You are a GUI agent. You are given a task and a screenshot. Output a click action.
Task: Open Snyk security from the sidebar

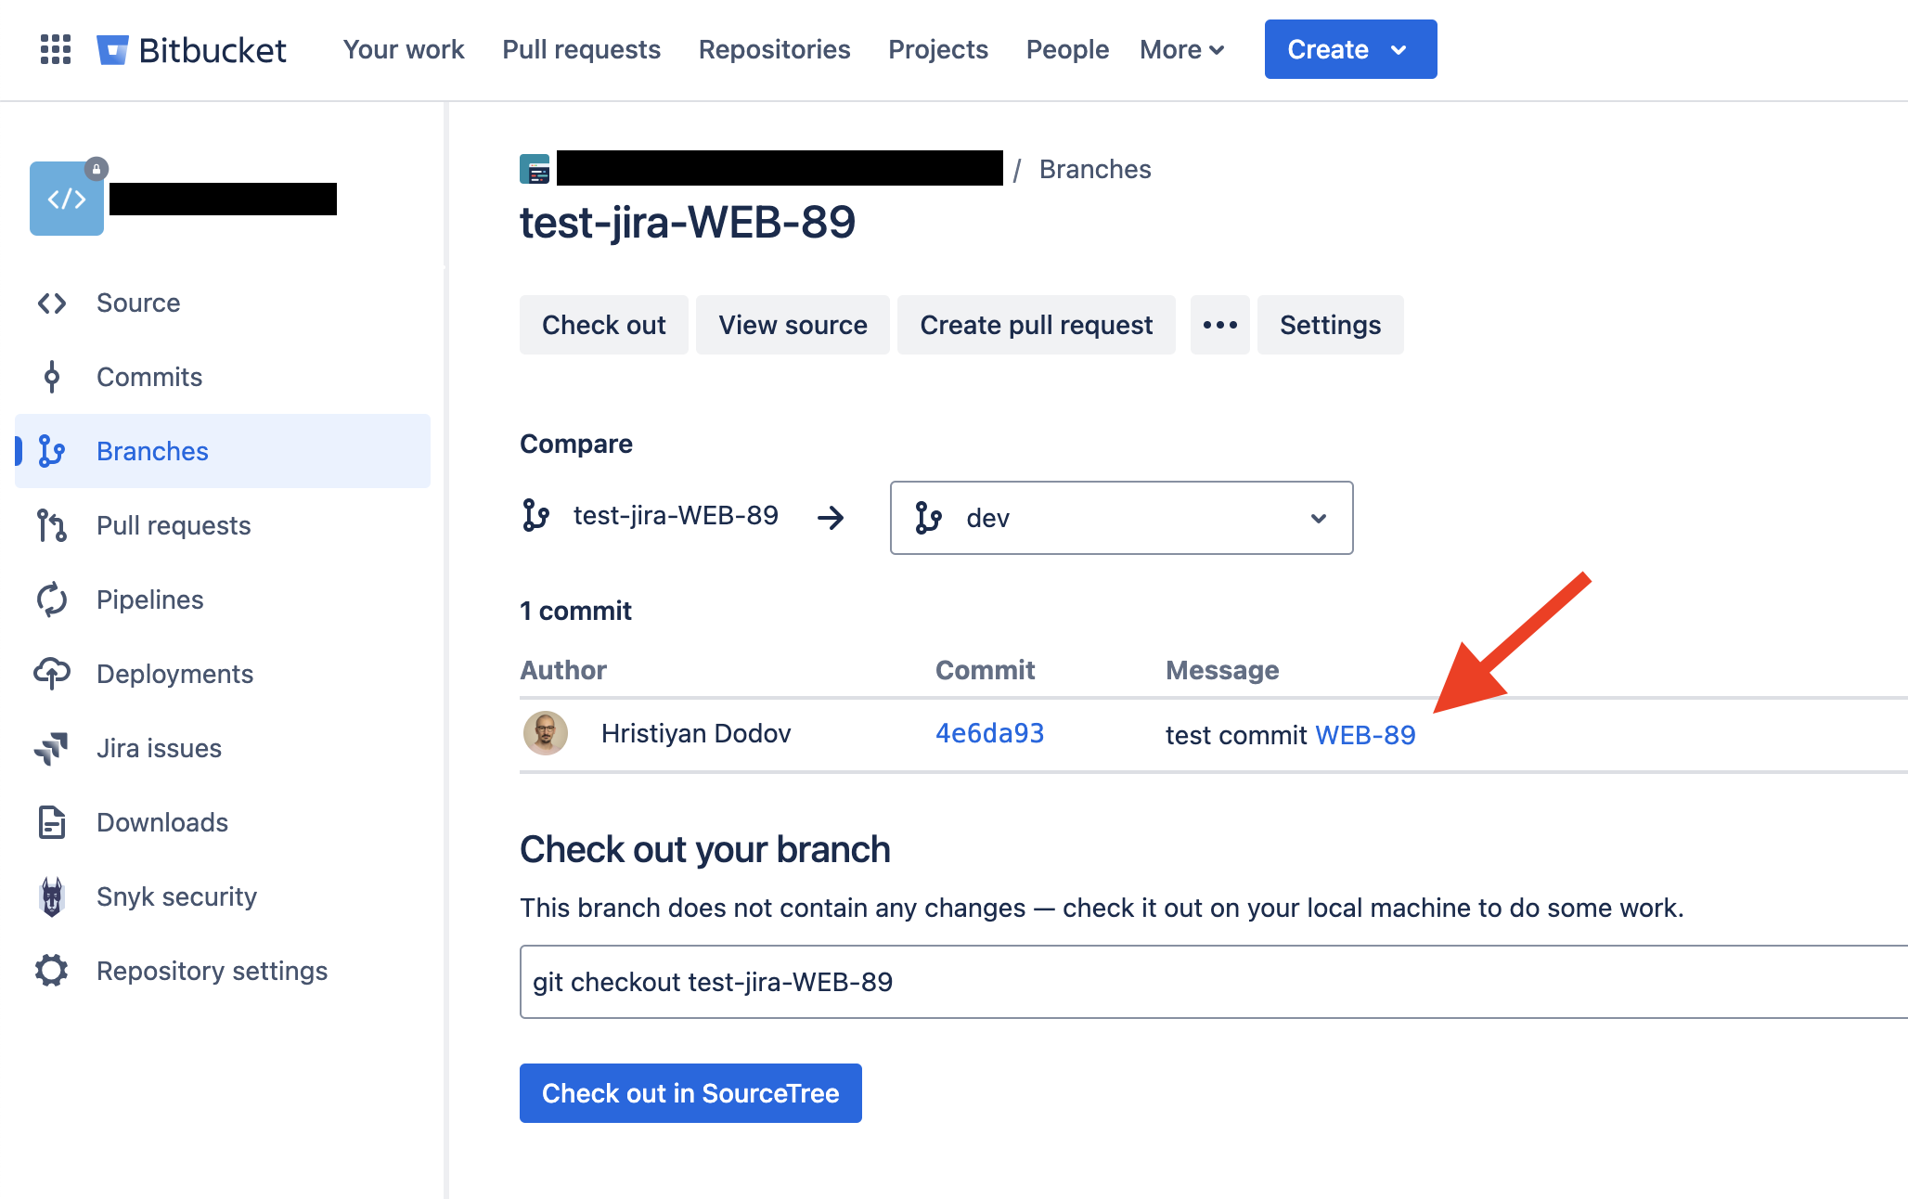click(x=177, y=896)
